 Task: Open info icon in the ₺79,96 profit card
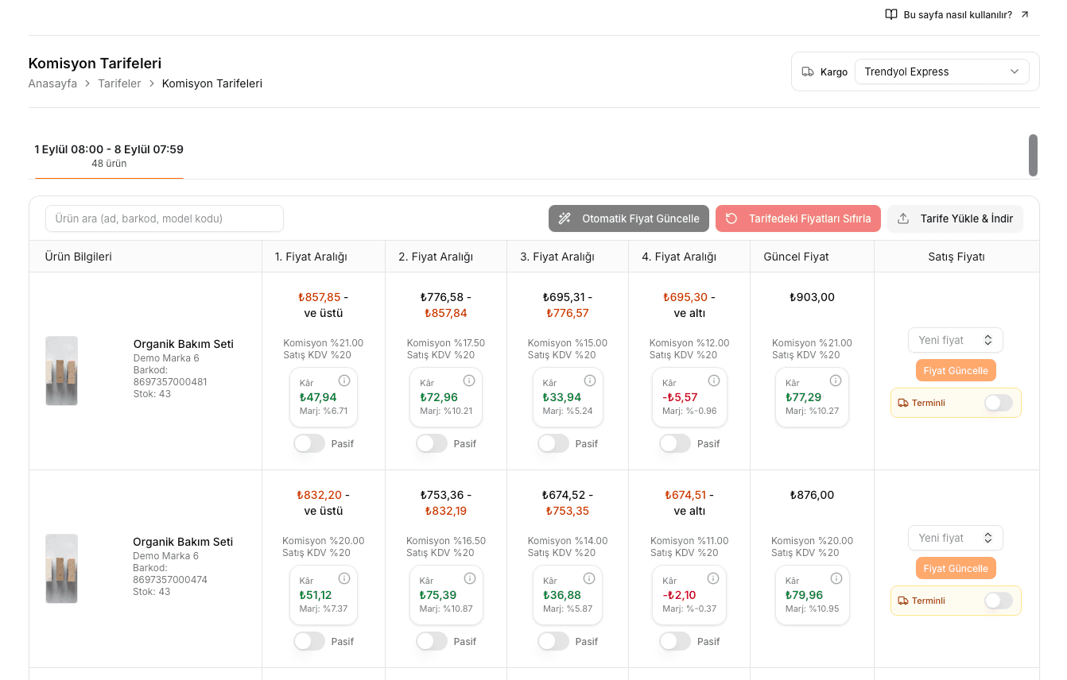[x=836, y=578]
